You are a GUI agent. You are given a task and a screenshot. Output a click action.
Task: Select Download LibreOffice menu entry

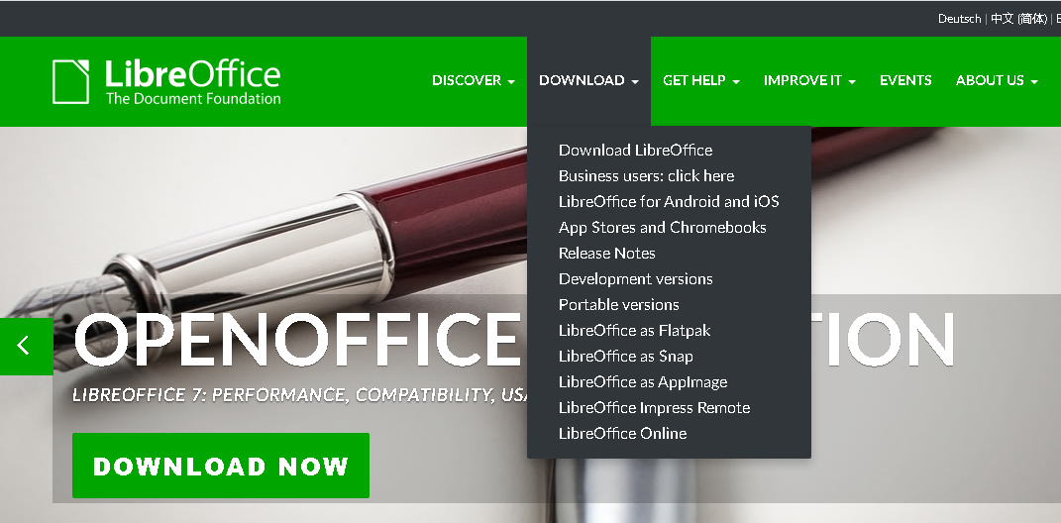pos(635,151)
